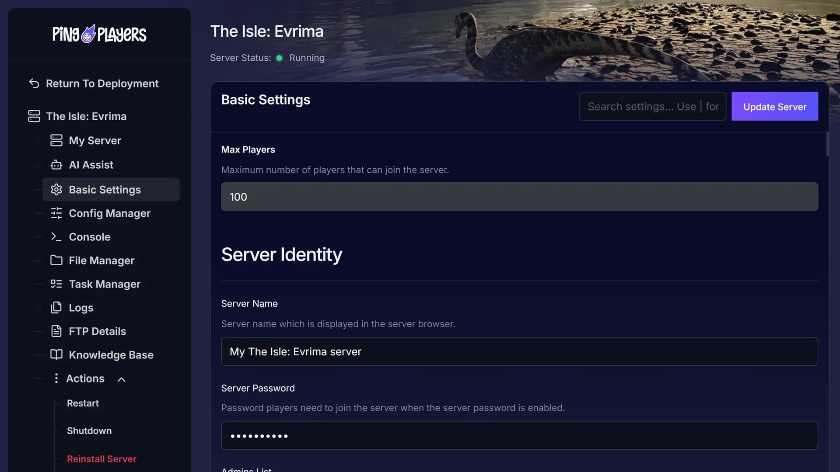
Task: Click the My Server stack icon
Action: tap(56, 140)
